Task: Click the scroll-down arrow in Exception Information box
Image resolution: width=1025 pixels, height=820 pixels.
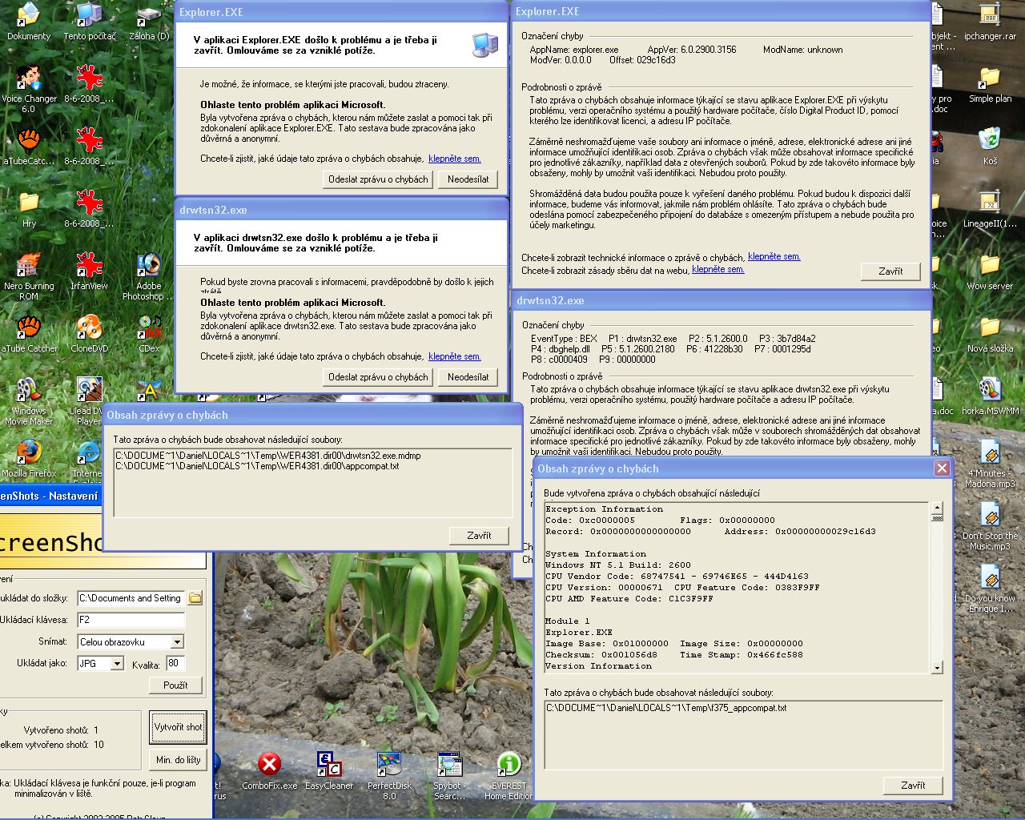Action: click(x=937, y=667)
